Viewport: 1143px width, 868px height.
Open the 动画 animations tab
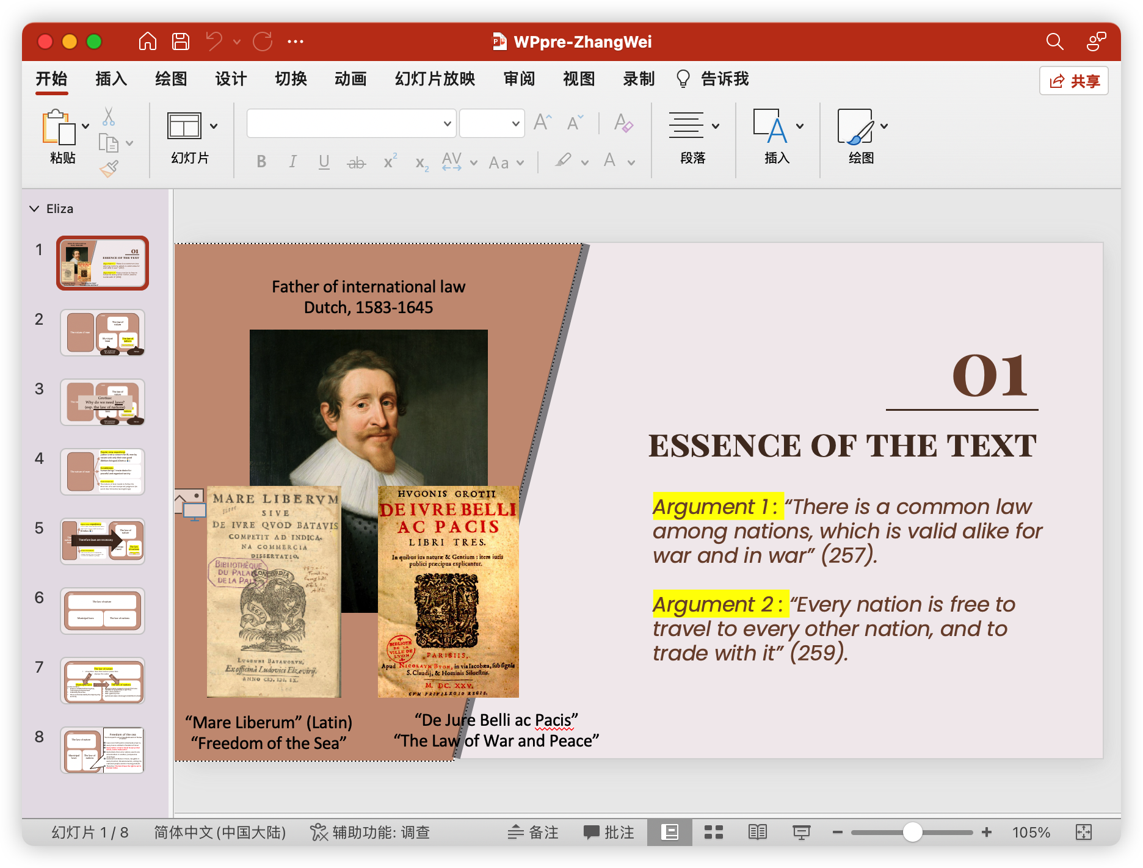[x=350, y=79]
